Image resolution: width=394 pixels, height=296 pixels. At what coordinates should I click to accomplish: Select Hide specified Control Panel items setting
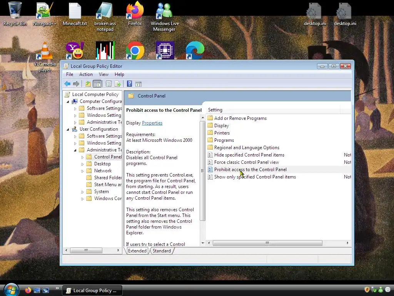point(249,155)
